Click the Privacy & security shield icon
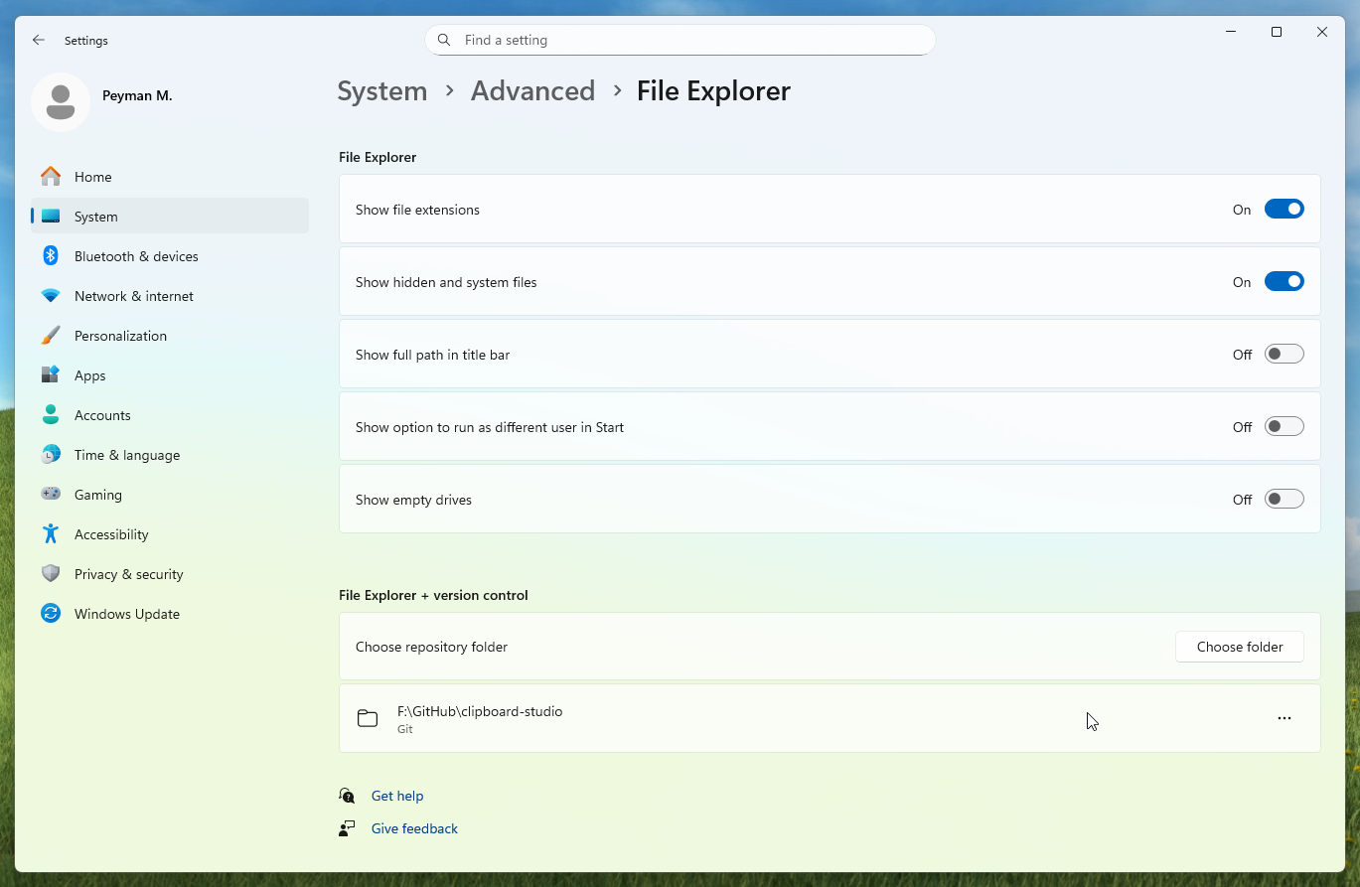1360x887 pixels. pos(51,574)
